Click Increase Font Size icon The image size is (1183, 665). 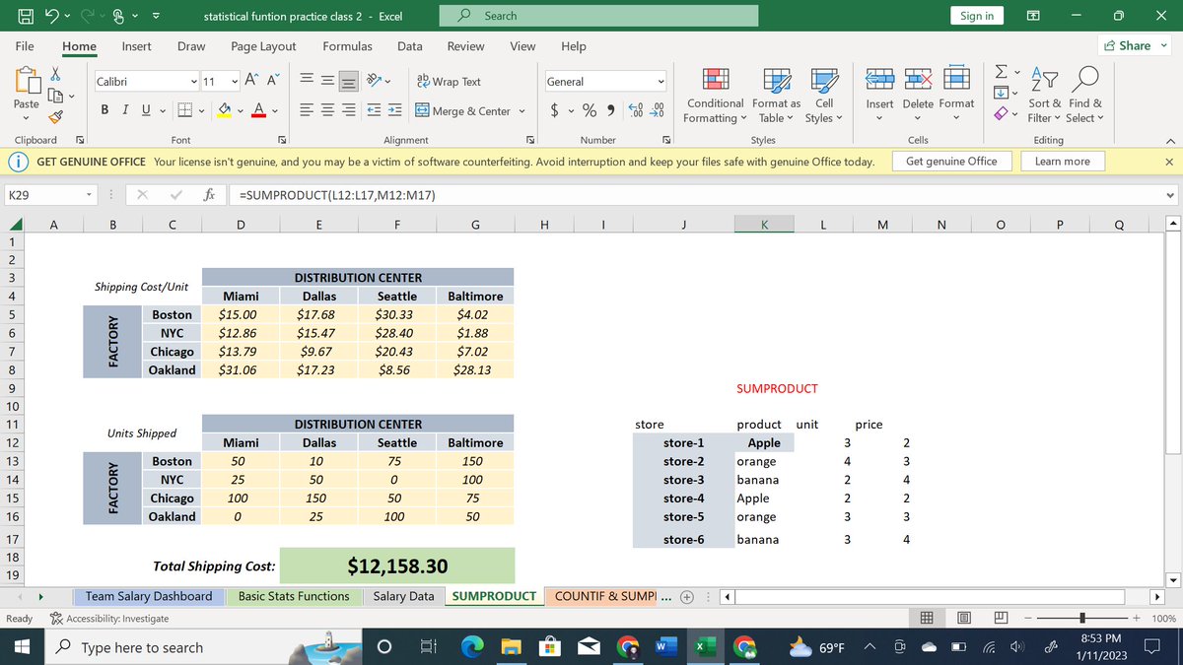click(251, 81)
